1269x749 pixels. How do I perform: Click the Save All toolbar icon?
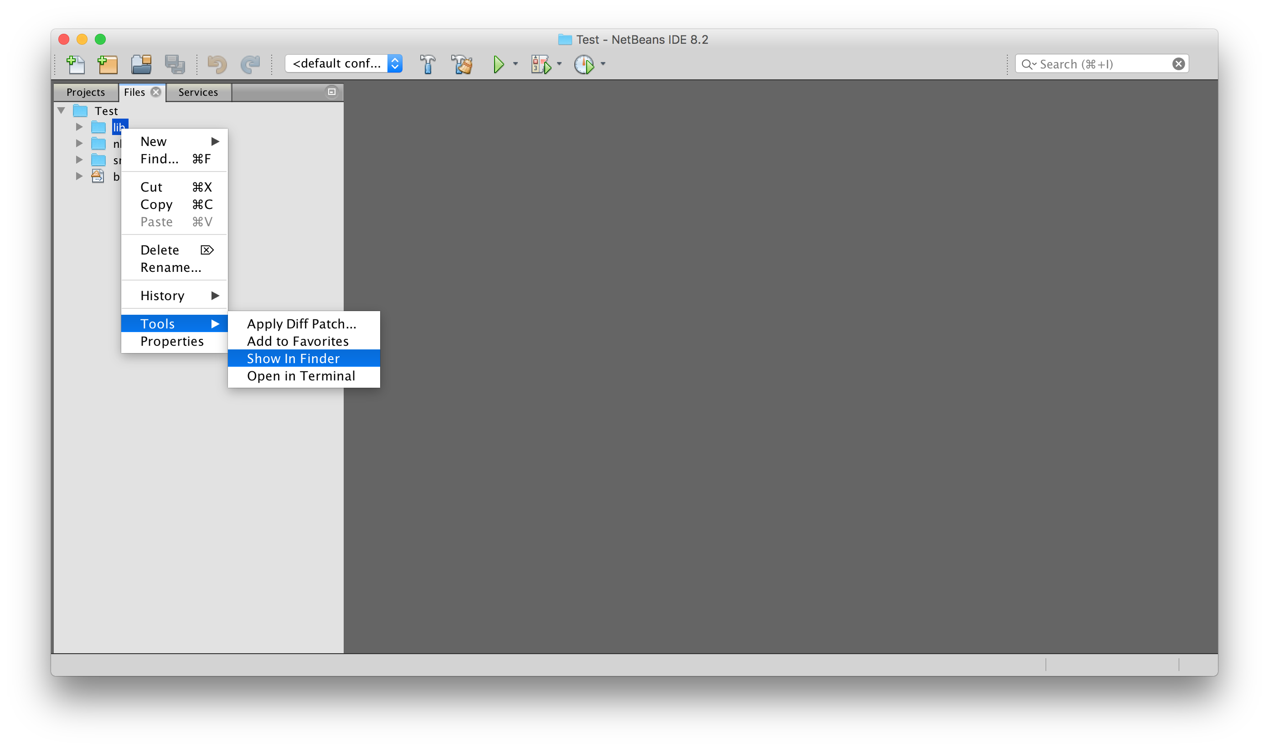tap(175, 64)
